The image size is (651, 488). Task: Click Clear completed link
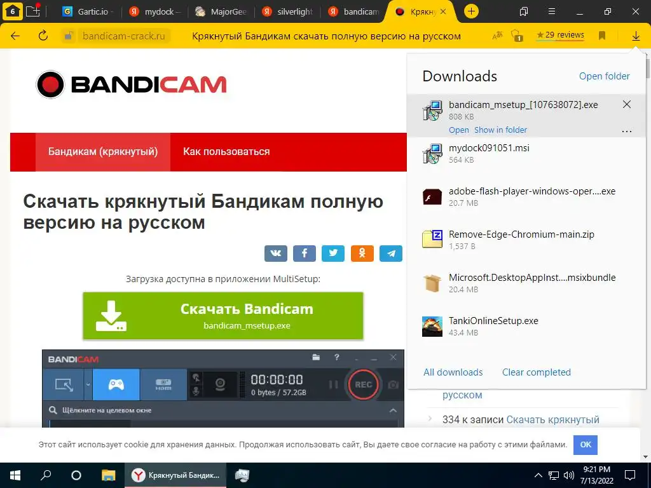pos(537,372)
